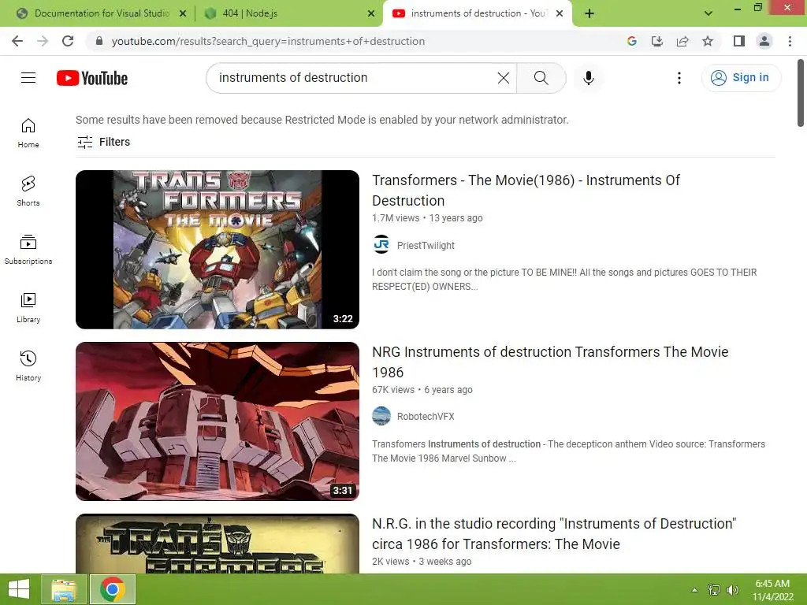Click Chrome icon in taskbar
The image size is (807, 605).
tap(113, 589)
